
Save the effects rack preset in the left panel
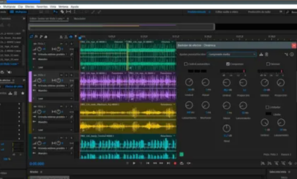pos(10,93)
